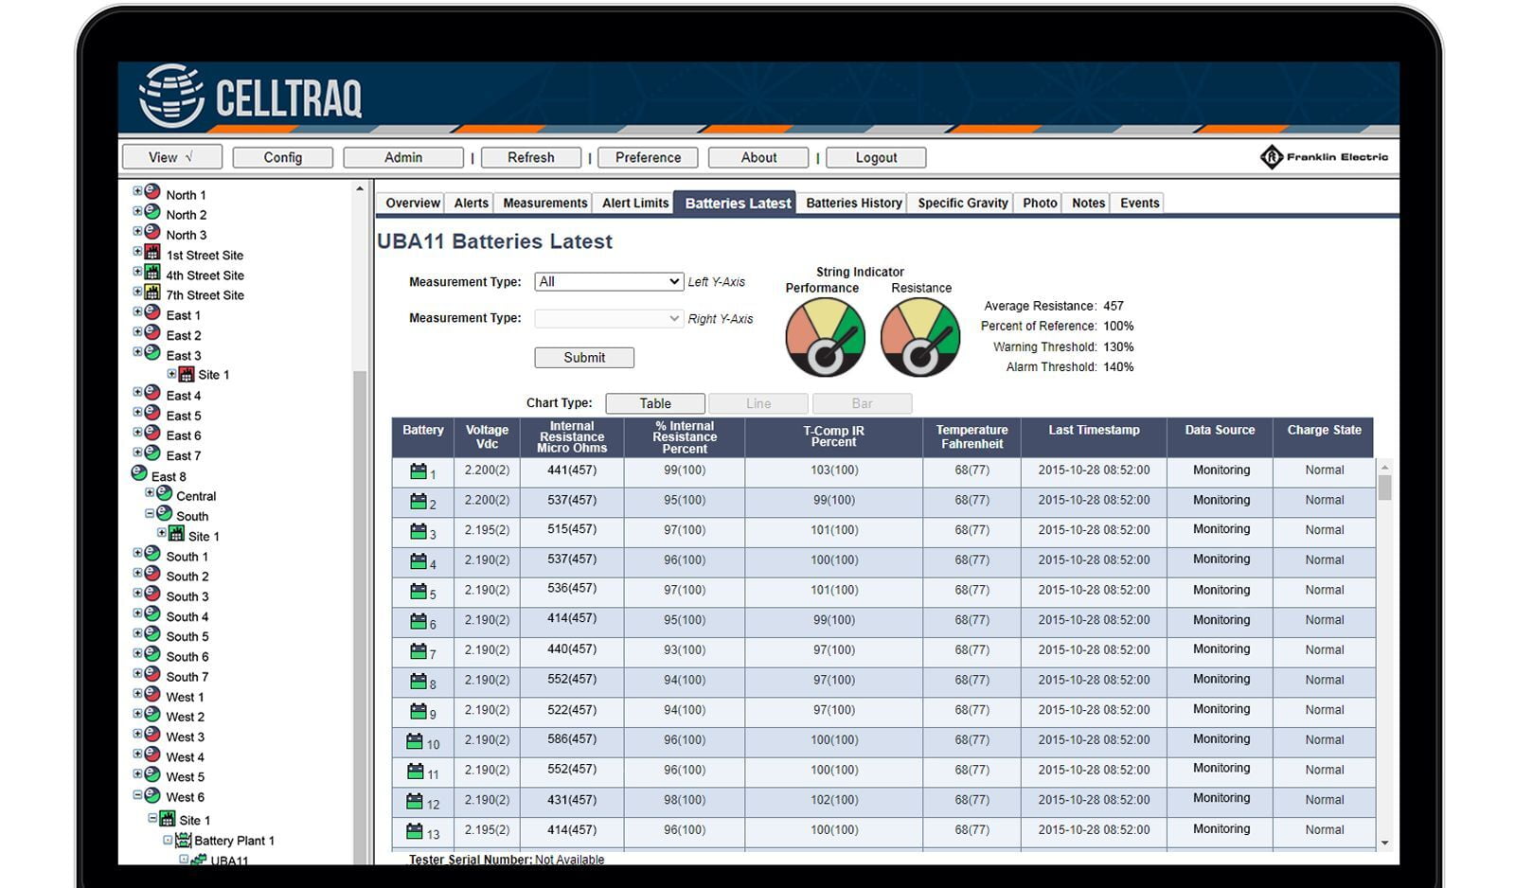
Task: Expand the Central tree node
Action: pyautogui.click(x=150, y=492)
